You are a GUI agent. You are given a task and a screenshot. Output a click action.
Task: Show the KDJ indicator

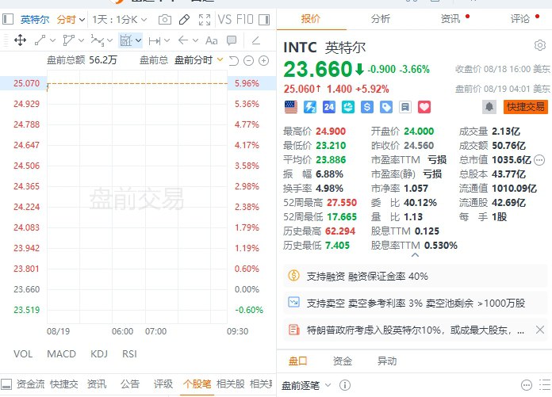[x=99, y=353]
